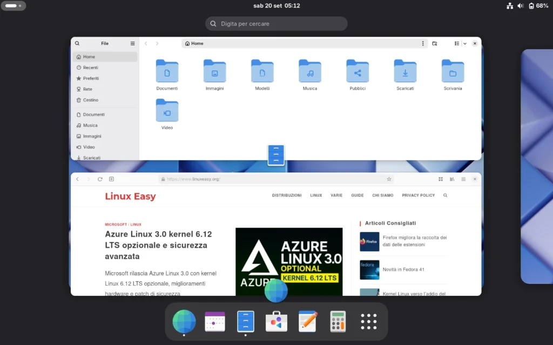Reload the linuxeasy.org page

coord(100,179)
